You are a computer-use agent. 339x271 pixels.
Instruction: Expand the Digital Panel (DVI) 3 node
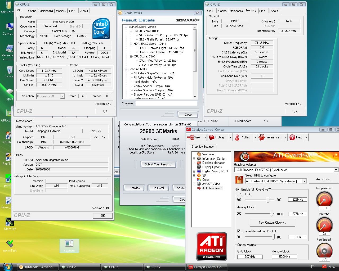pos(194,171)
